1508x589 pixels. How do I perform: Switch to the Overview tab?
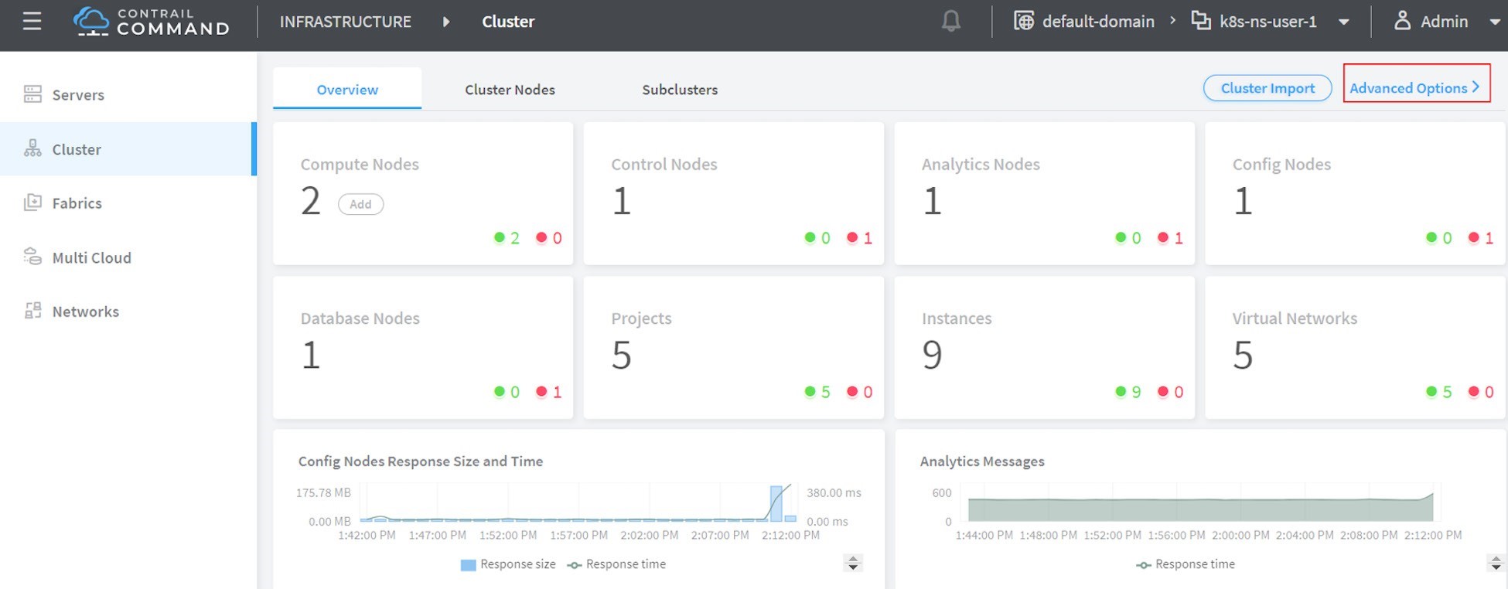347,89
